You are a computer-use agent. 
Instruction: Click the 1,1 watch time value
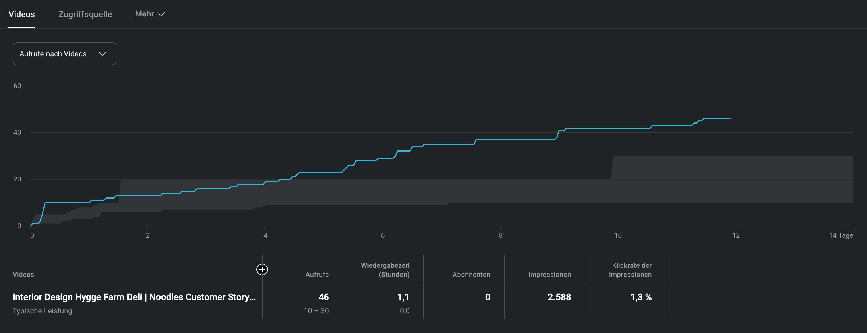[403, 297]
